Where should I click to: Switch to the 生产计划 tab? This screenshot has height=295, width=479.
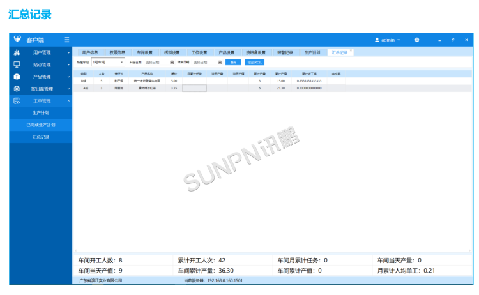(312, 52)
